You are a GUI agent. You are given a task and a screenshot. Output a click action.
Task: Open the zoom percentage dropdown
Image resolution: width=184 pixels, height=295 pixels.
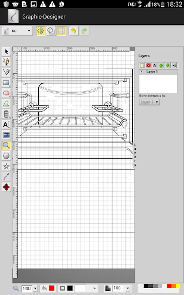pos(35,288)
